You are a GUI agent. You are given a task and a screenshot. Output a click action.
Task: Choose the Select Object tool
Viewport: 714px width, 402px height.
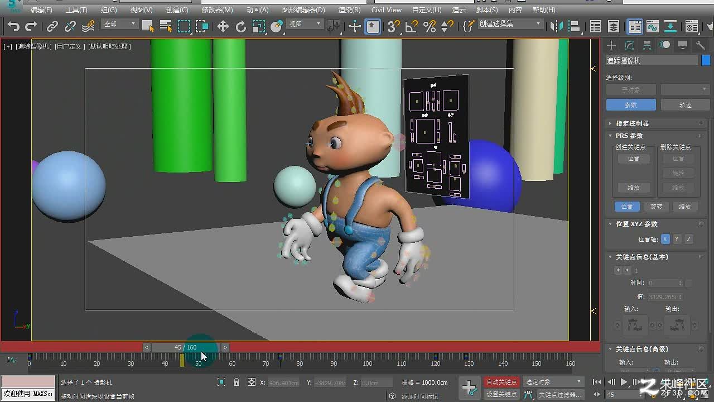pos(148,26)
